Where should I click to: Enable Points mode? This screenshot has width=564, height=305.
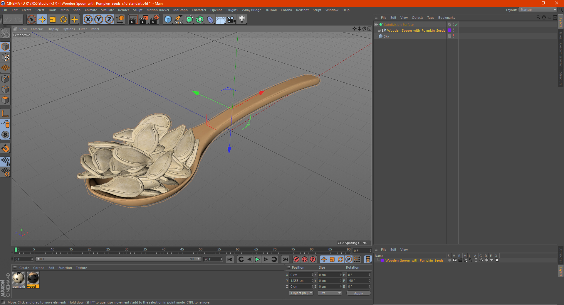(5, 79)
